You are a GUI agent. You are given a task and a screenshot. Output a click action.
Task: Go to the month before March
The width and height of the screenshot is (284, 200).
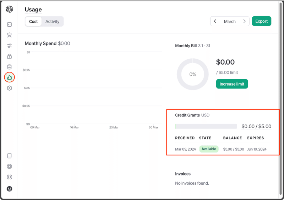click(x=215, y=21)
